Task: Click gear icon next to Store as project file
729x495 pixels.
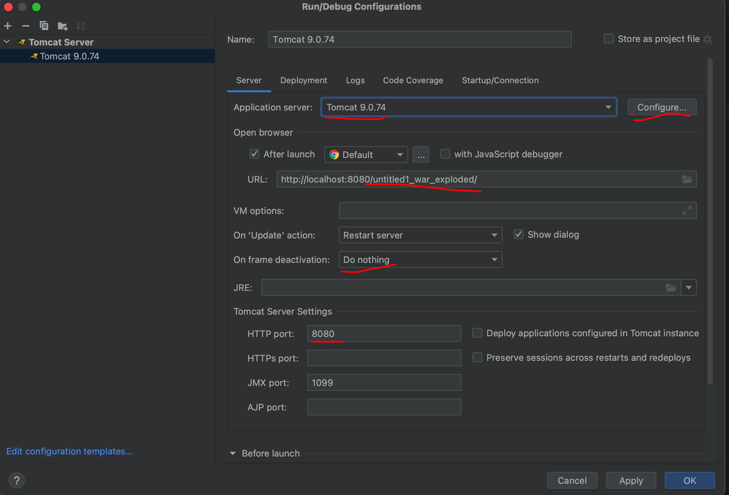Action: 708,39
